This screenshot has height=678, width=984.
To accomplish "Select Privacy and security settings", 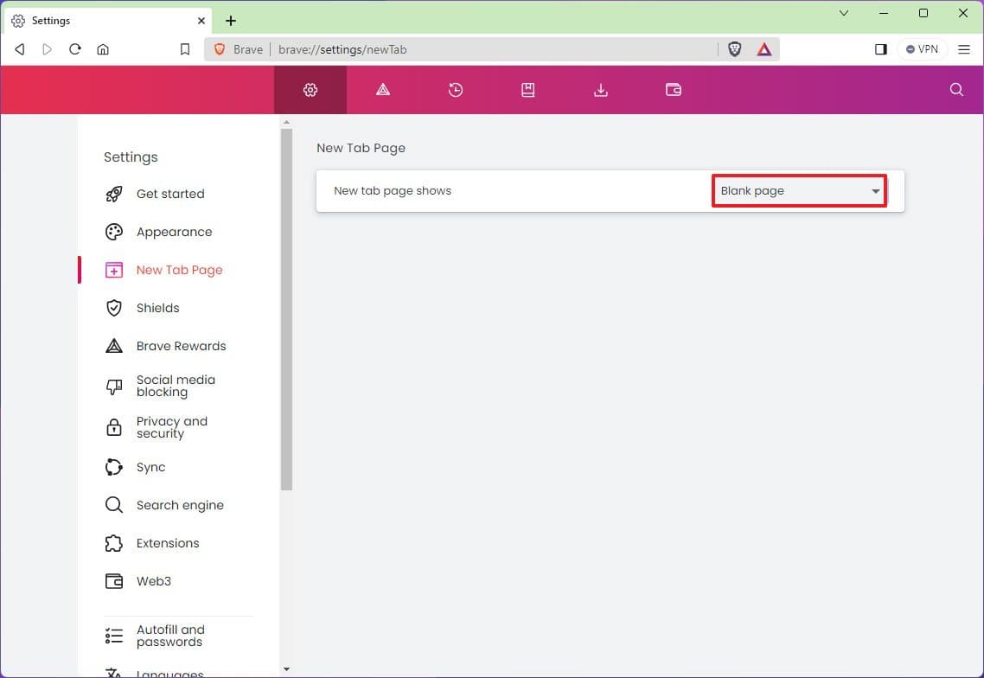I will pyautogui.click(x=172, y=426).
